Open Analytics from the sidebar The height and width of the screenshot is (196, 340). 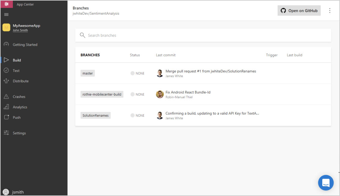[x=20, y=107]
